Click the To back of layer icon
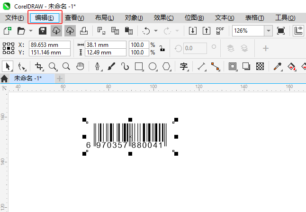 (244, 48)
